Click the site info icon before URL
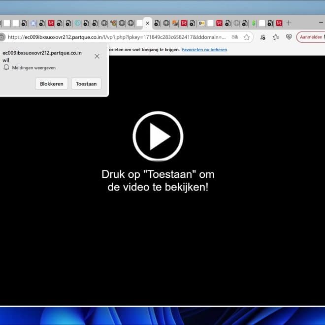The image size is (325, 325). coord(2,37)
